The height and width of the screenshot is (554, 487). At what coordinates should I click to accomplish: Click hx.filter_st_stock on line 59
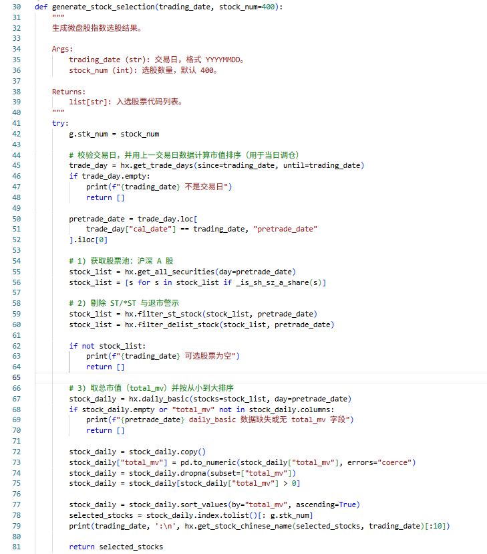(164, 314)
